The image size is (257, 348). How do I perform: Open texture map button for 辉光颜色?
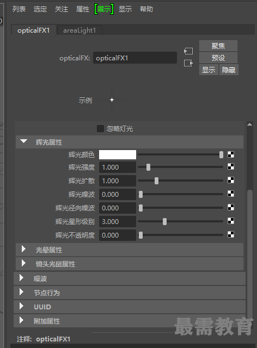pos(231,154)
